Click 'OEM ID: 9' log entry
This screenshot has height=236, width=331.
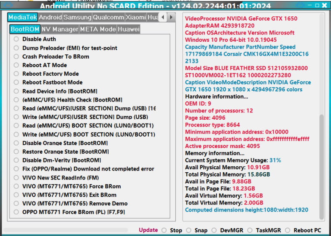click(198, 103)
